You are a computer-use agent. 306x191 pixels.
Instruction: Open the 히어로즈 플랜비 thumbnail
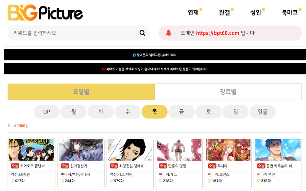31,150
